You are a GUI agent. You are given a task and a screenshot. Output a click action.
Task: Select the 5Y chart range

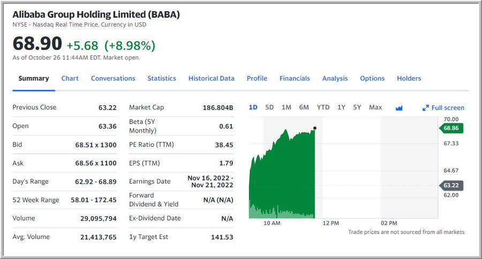click(357, 107)
